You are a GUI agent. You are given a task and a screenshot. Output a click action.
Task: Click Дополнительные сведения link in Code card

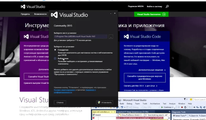[x=152, y=70]
